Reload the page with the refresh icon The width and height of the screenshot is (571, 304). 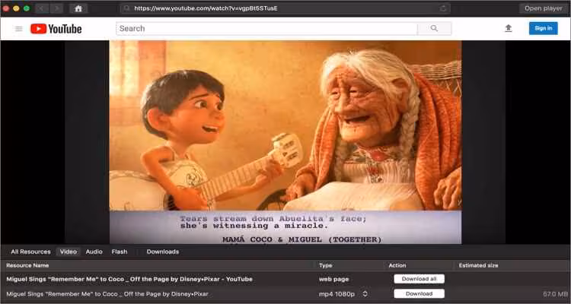pos(443,8)
